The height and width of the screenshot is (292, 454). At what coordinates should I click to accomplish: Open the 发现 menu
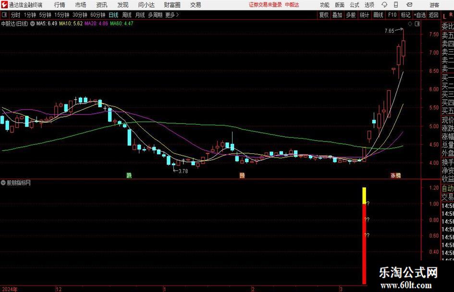[x=123, y=5]
